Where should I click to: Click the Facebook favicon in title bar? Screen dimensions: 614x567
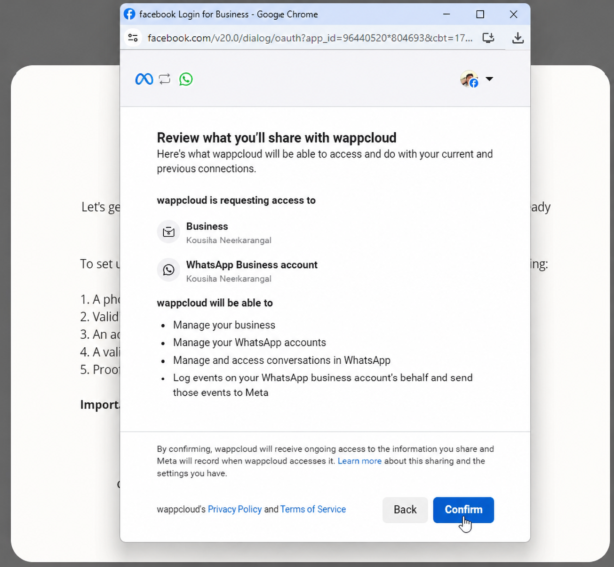click(129, 14)
